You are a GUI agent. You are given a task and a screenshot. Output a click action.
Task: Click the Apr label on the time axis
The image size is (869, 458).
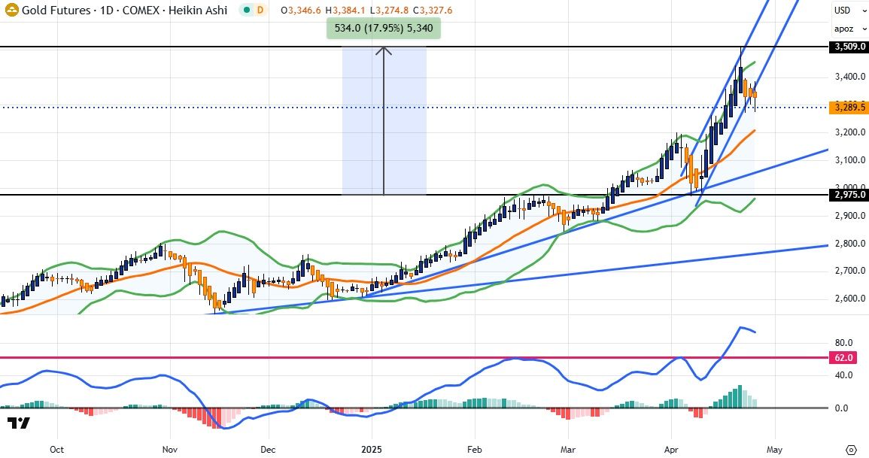(x=671, y=449)
